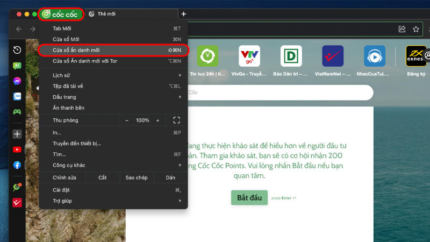The height and width of the screenshot is (242, 430).
Task: Click the Dán edit button
Action: tap(170, 177)
